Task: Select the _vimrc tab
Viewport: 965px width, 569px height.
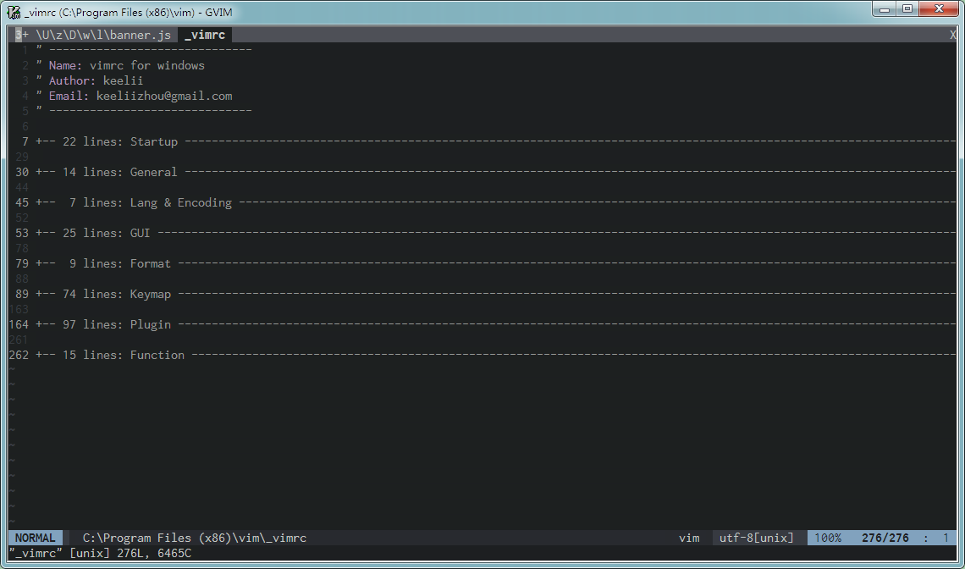Action: tap(205, 35)
